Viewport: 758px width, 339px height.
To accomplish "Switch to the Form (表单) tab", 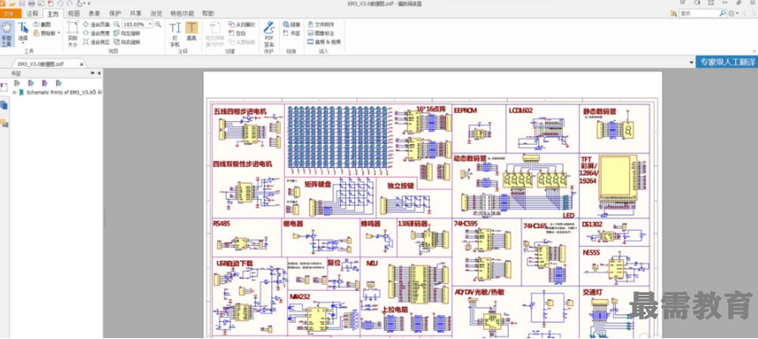I will click(94, 14).
